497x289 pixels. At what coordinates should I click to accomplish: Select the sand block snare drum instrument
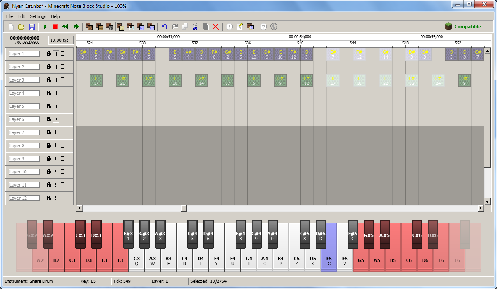pyautogui.click(x=120, y=27)
